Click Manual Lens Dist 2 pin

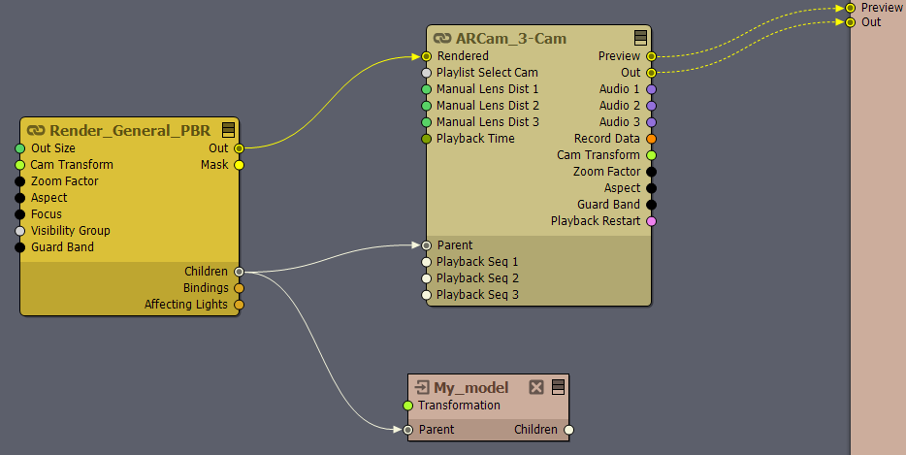[427, 106]
